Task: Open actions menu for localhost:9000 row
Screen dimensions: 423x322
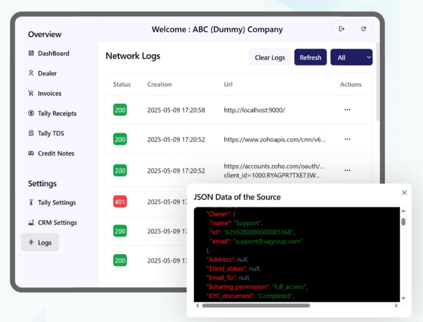Action: (347, 110)
